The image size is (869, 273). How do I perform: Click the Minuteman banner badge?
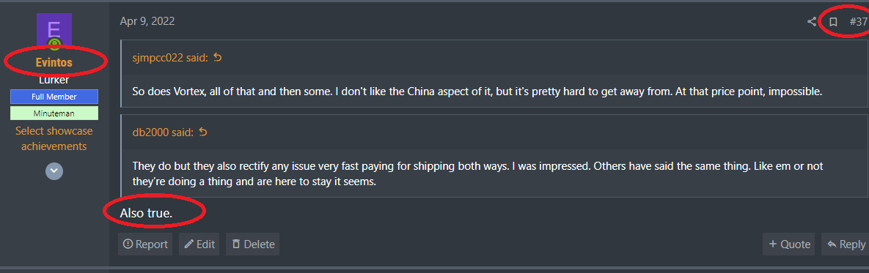(54, 113)
